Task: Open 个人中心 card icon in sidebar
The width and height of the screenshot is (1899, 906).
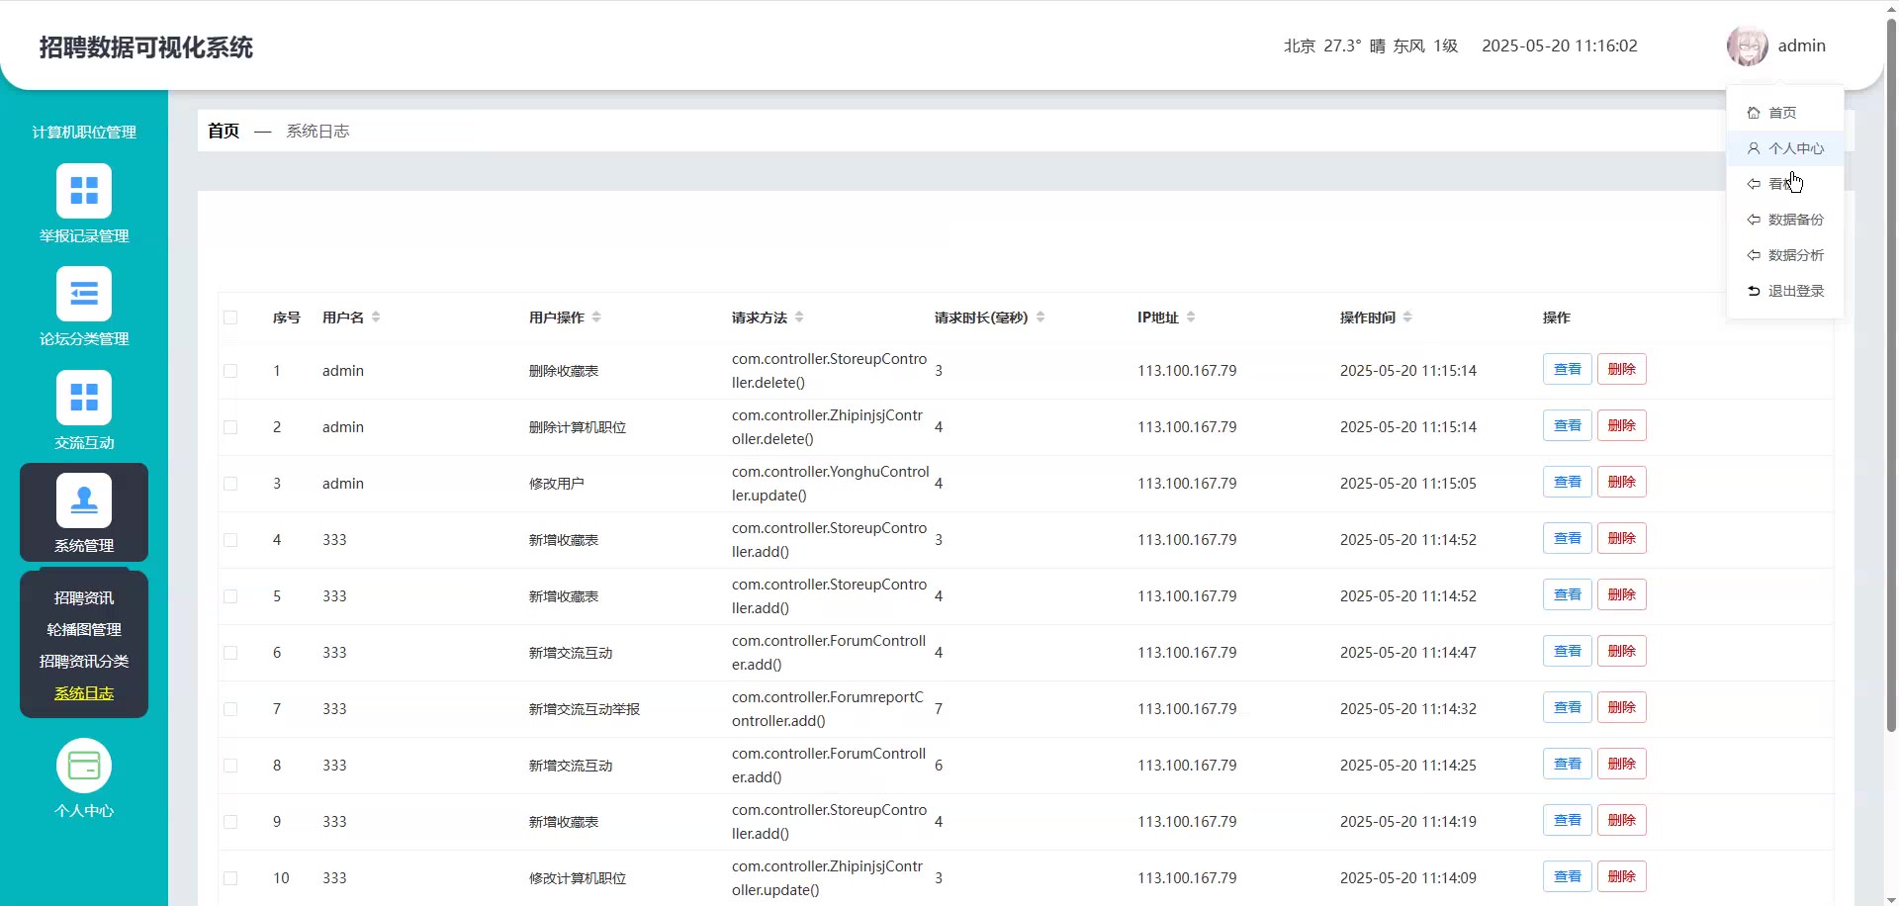Action: (x=84, y=767)
